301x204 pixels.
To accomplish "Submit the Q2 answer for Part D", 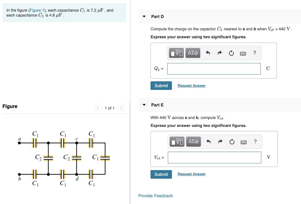I will (161, 85).
